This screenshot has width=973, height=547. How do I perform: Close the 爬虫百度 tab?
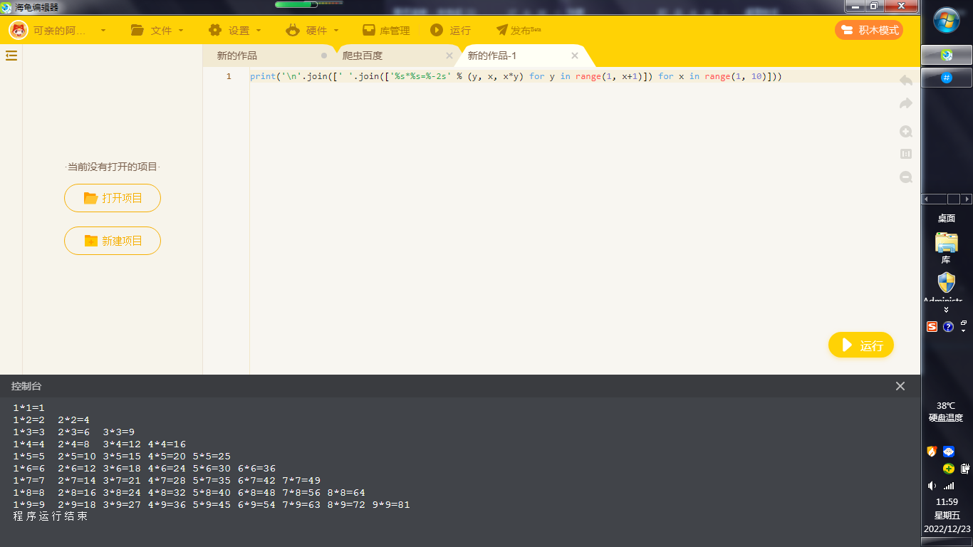[x=449, y=56]
